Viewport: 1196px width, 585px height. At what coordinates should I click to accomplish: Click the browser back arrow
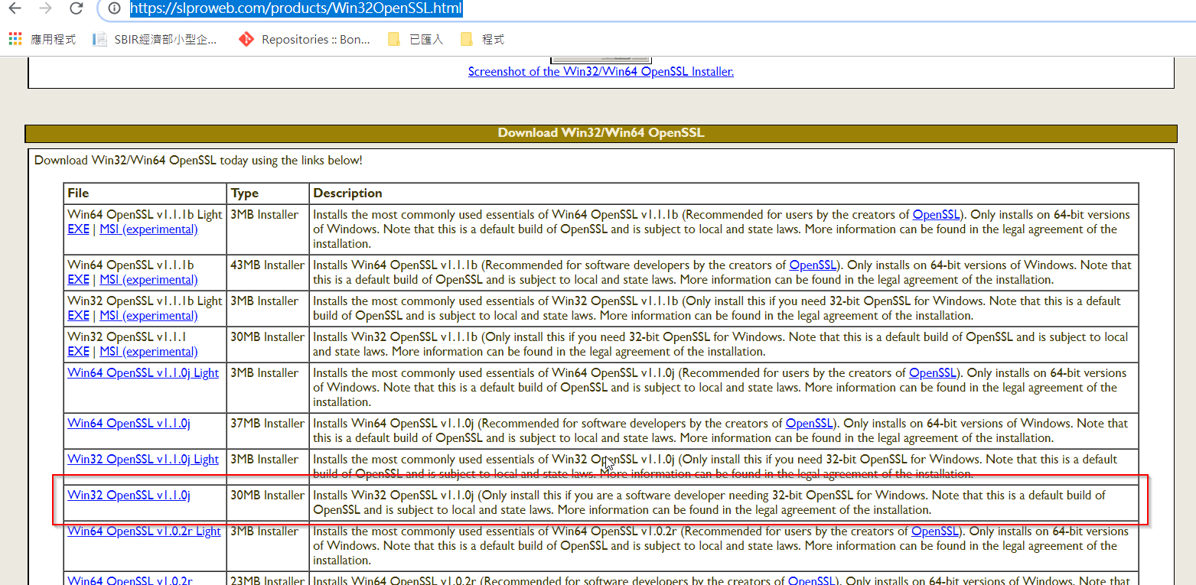click(x=15, y=9)
